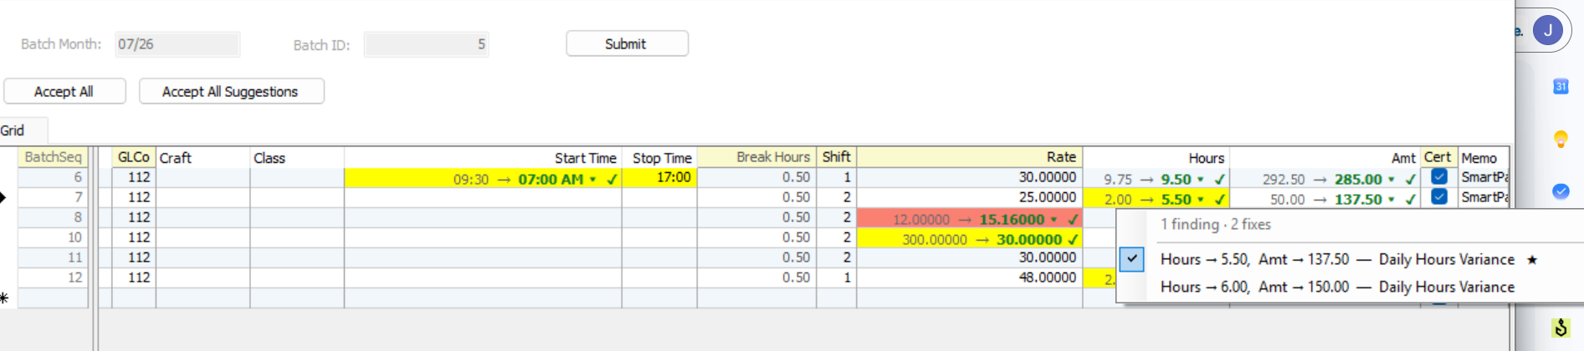Screen dimensions: 1584x351
Task: Open the Google Calendar side panel icon
Action: (1561, 86)
